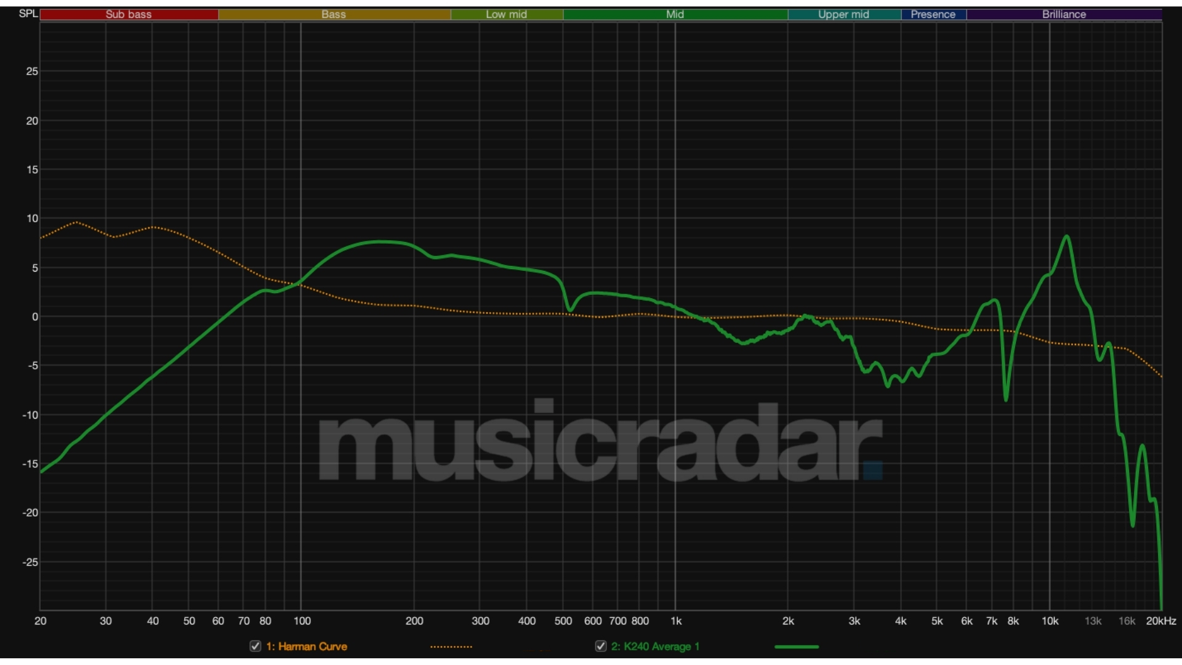Select the Sub bass band header
Screen dimensions: 1182x665
point(129,14)
